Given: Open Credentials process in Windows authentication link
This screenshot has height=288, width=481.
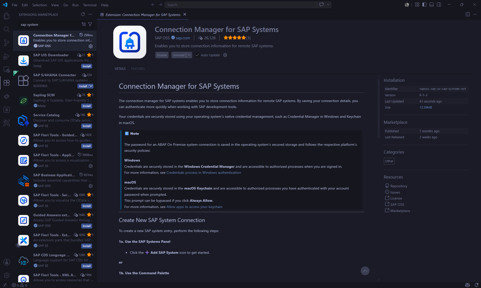Looking at the screenshot, I should (204, 172).
